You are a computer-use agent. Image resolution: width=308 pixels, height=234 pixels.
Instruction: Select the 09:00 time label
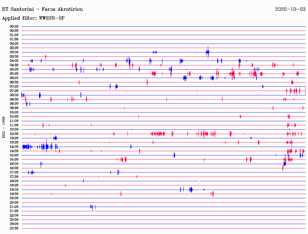14,104
